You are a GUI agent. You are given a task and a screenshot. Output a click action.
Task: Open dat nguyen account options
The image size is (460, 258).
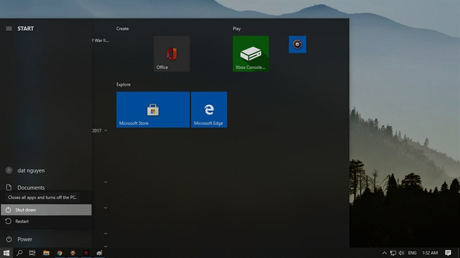[x=46, y=170]
